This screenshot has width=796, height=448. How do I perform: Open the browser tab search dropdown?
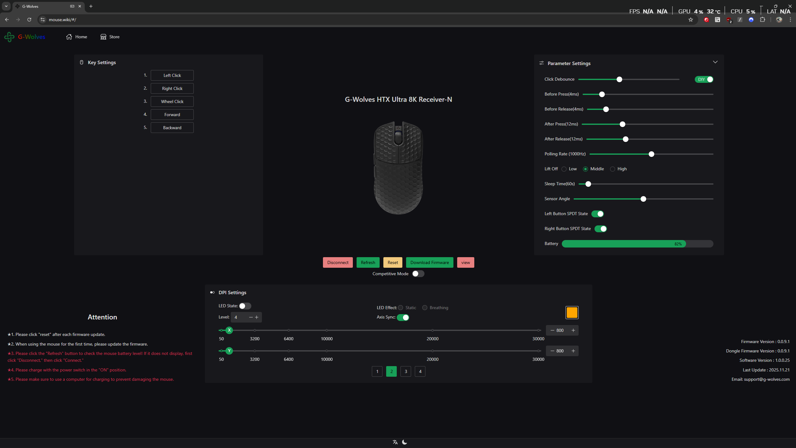click(x=6, y=6)
